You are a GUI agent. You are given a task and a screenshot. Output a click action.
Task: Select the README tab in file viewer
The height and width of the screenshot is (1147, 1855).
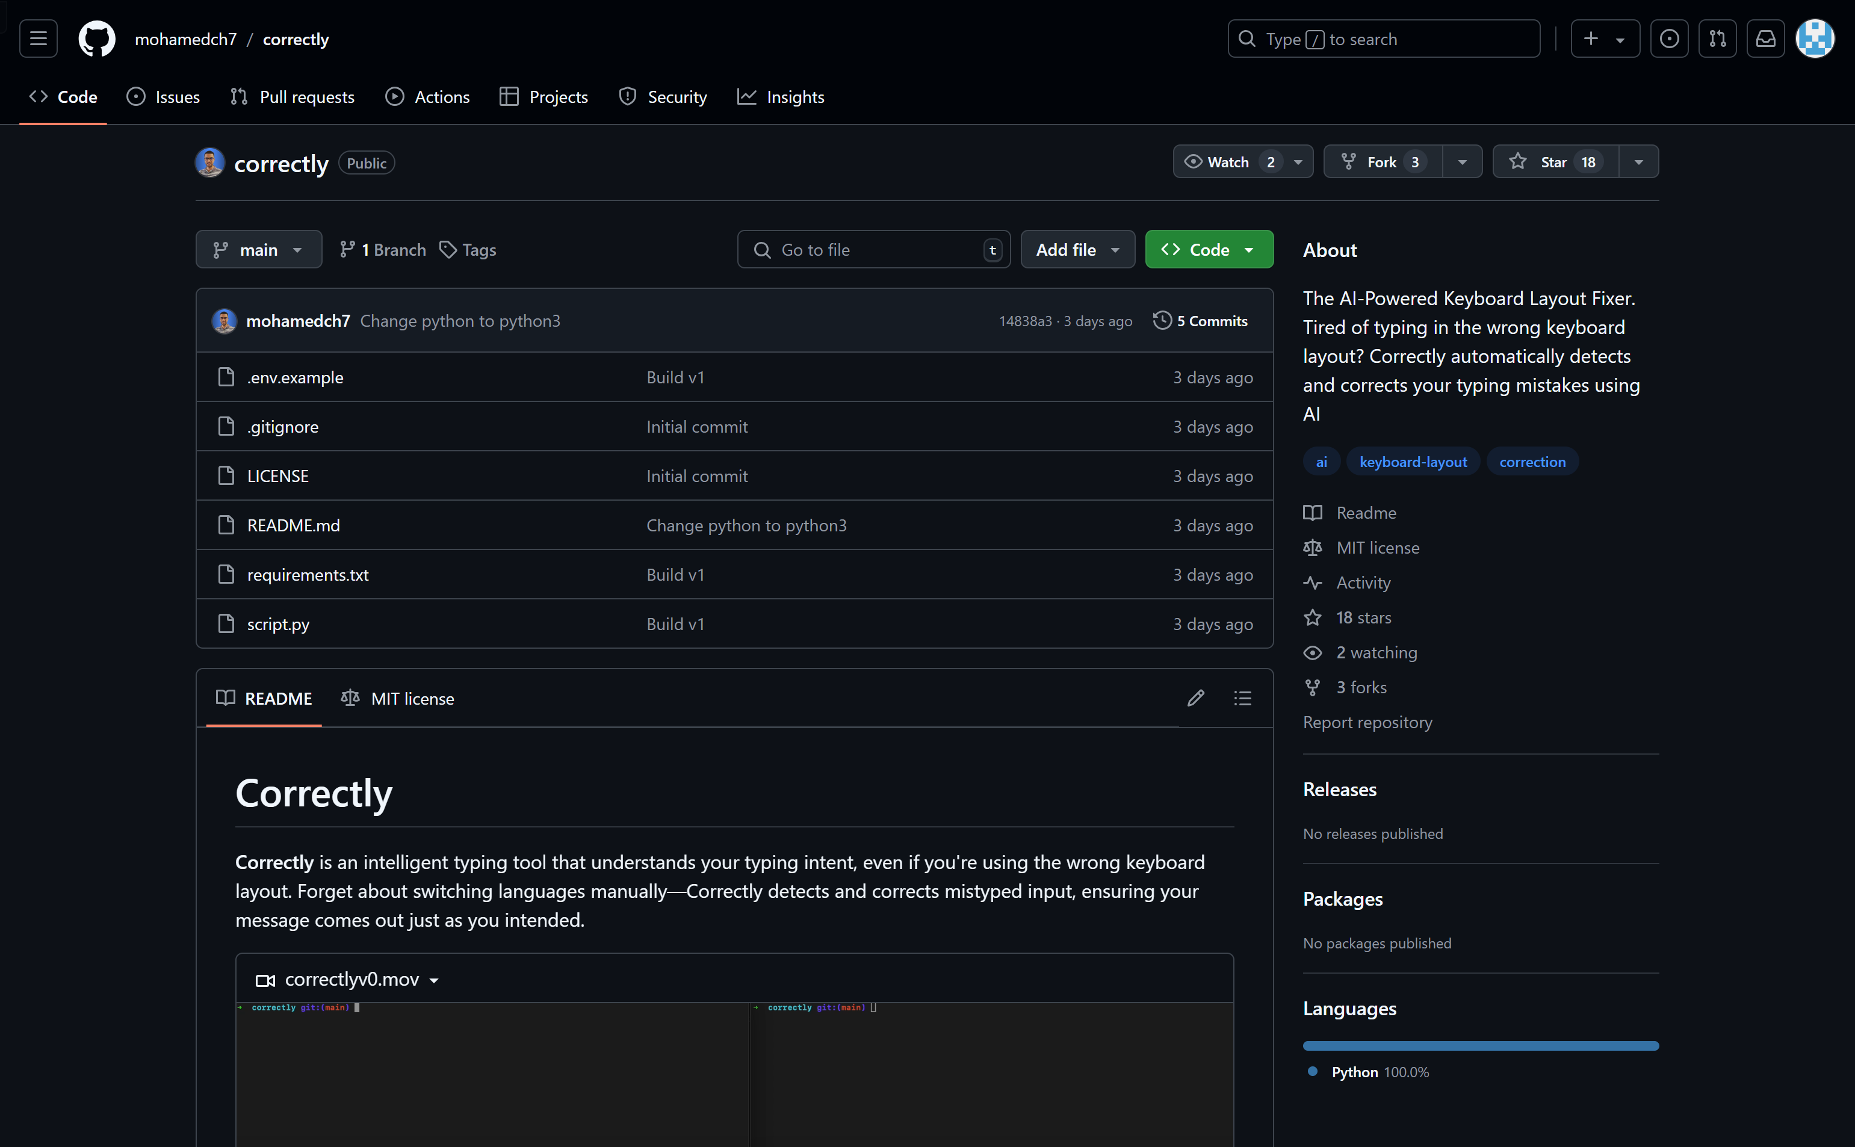tap(264, 699)
